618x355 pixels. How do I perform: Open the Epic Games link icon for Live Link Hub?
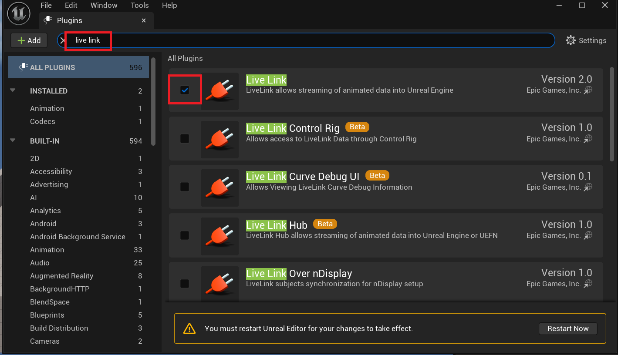(x=588, y=235)
